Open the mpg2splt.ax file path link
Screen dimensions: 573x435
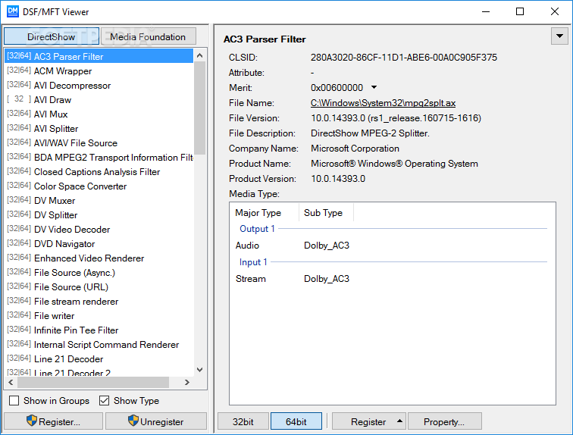(383, 103)
